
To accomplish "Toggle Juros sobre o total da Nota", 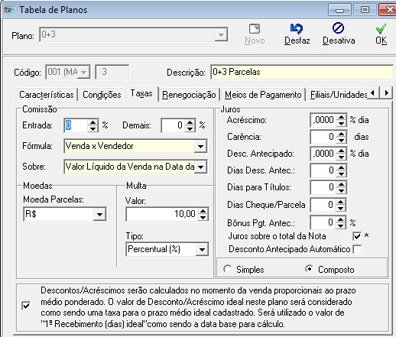I will (x=357, y=236).
